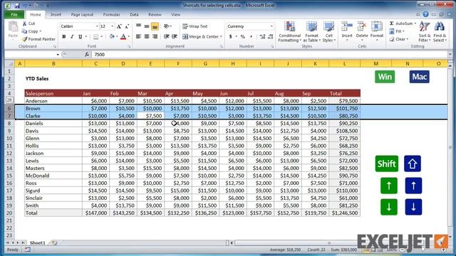Toggle Center horizontal alignment
This screenshot has height=256, width=456.
pos(147,36)
